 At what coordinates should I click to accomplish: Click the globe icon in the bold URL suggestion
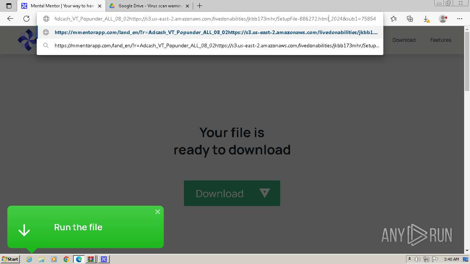coord(46,32)
